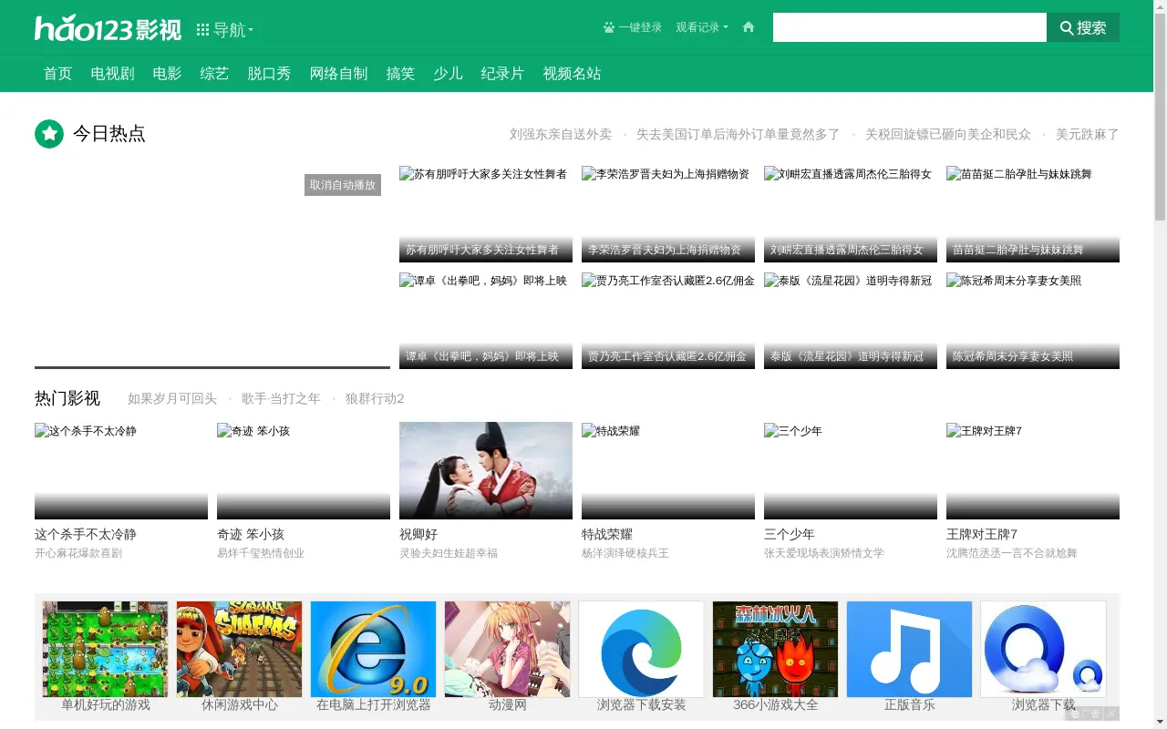Viewport: 1167px width, 729px height.
Task: Focus the search input field
Action: (x=910, y=27)
